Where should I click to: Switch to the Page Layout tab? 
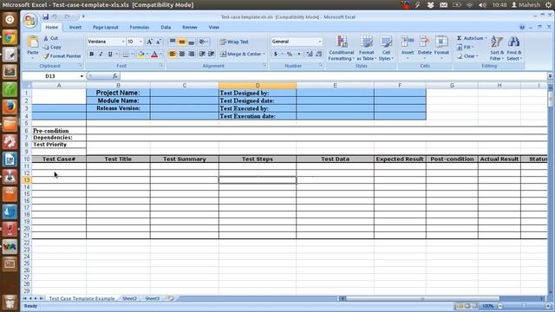click(106, 27)
